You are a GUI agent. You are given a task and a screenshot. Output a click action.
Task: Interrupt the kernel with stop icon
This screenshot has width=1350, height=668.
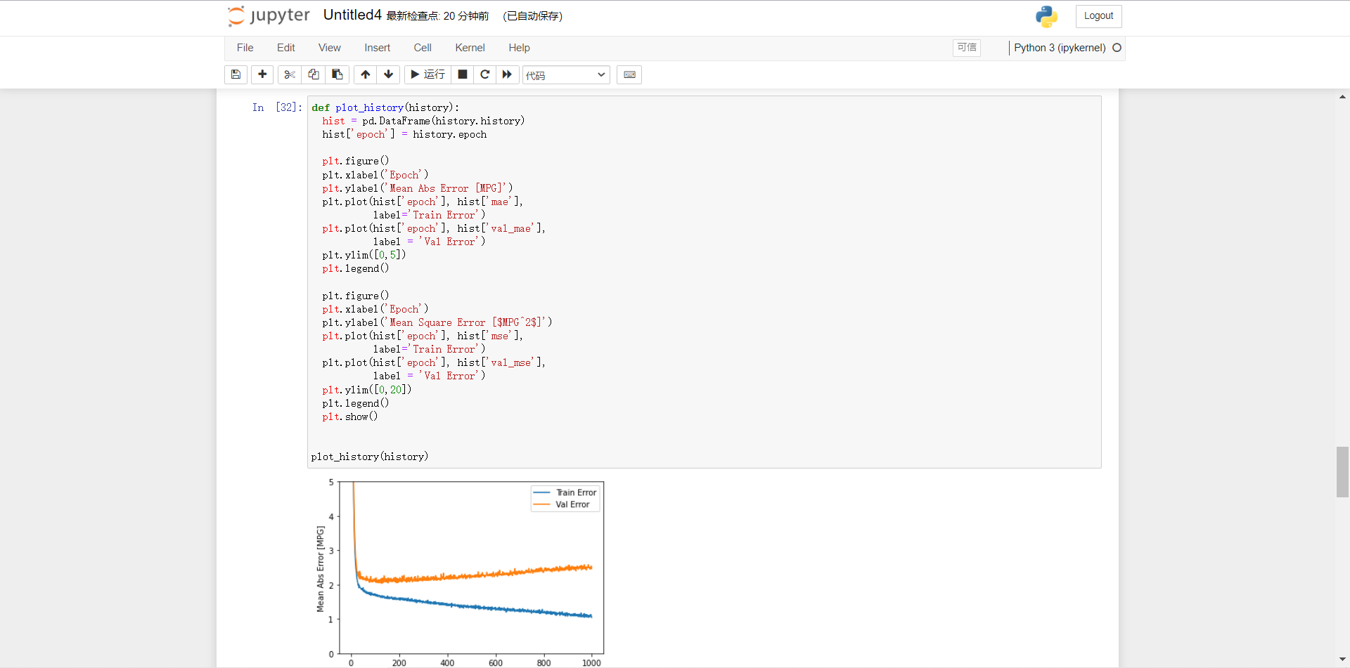tap(463, 74)
